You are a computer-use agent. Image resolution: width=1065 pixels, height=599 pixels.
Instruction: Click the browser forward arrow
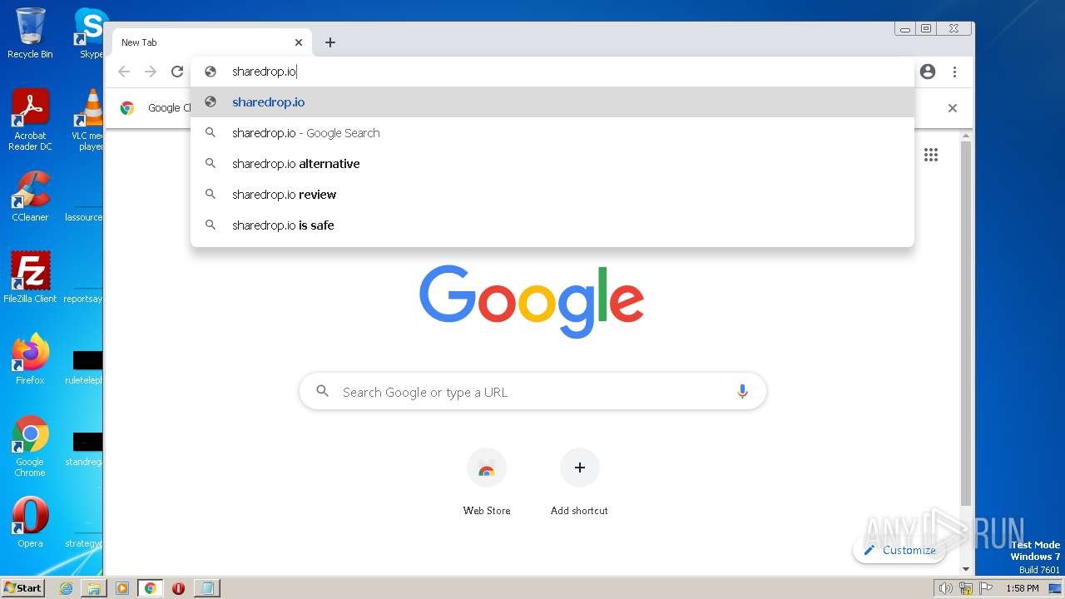pos(151,72)
